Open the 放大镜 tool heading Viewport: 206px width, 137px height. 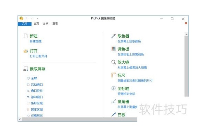tap(123, 62)
